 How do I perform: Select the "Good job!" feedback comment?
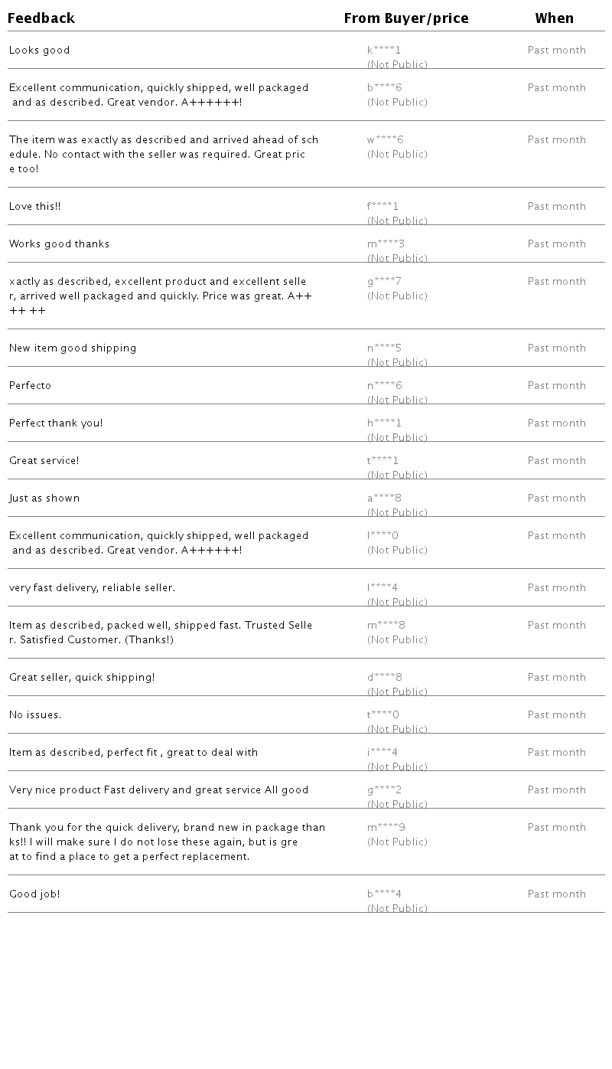(34, 894)
